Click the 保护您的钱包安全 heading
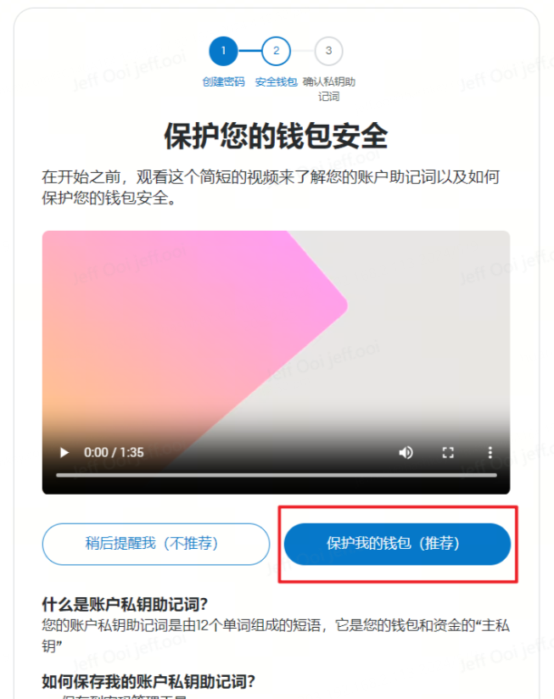Screen dimensions: 554x699 277,136
